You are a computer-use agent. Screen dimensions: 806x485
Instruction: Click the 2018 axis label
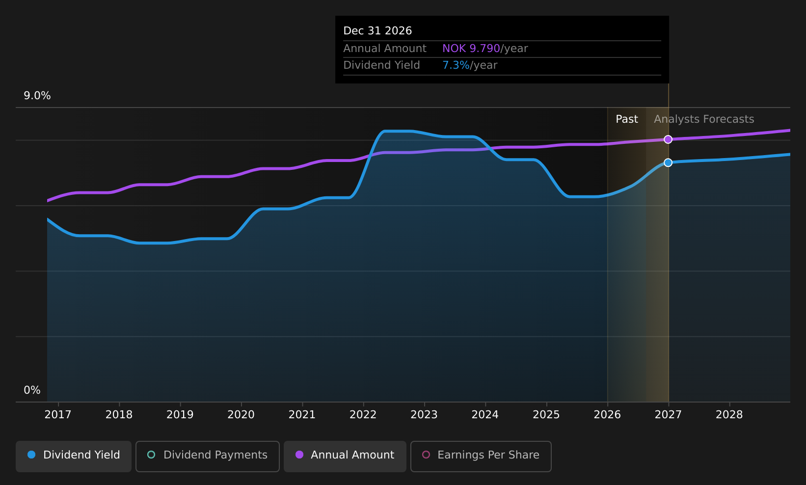[119, 415]
